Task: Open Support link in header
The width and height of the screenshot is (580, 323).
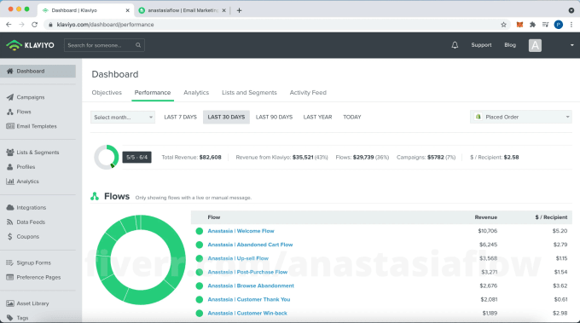Action: [481, 44]
